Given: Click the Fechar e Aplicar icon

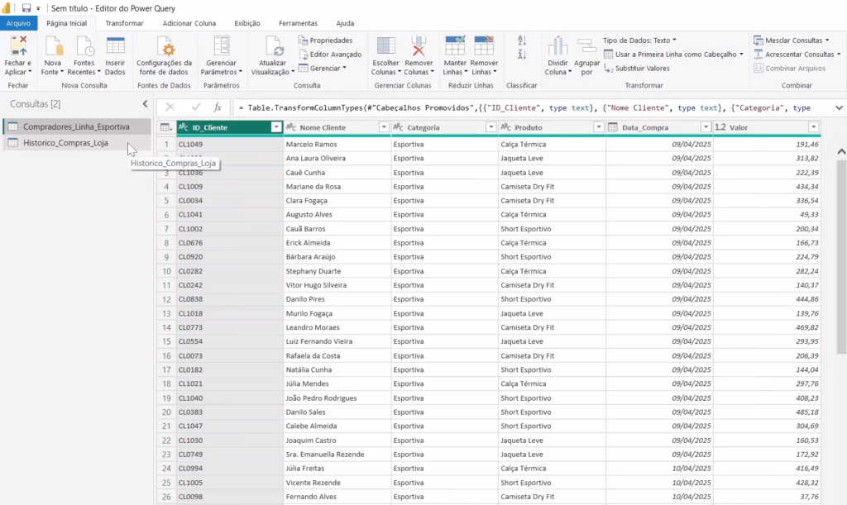Looking at the screenshot, I should (19, 45).
